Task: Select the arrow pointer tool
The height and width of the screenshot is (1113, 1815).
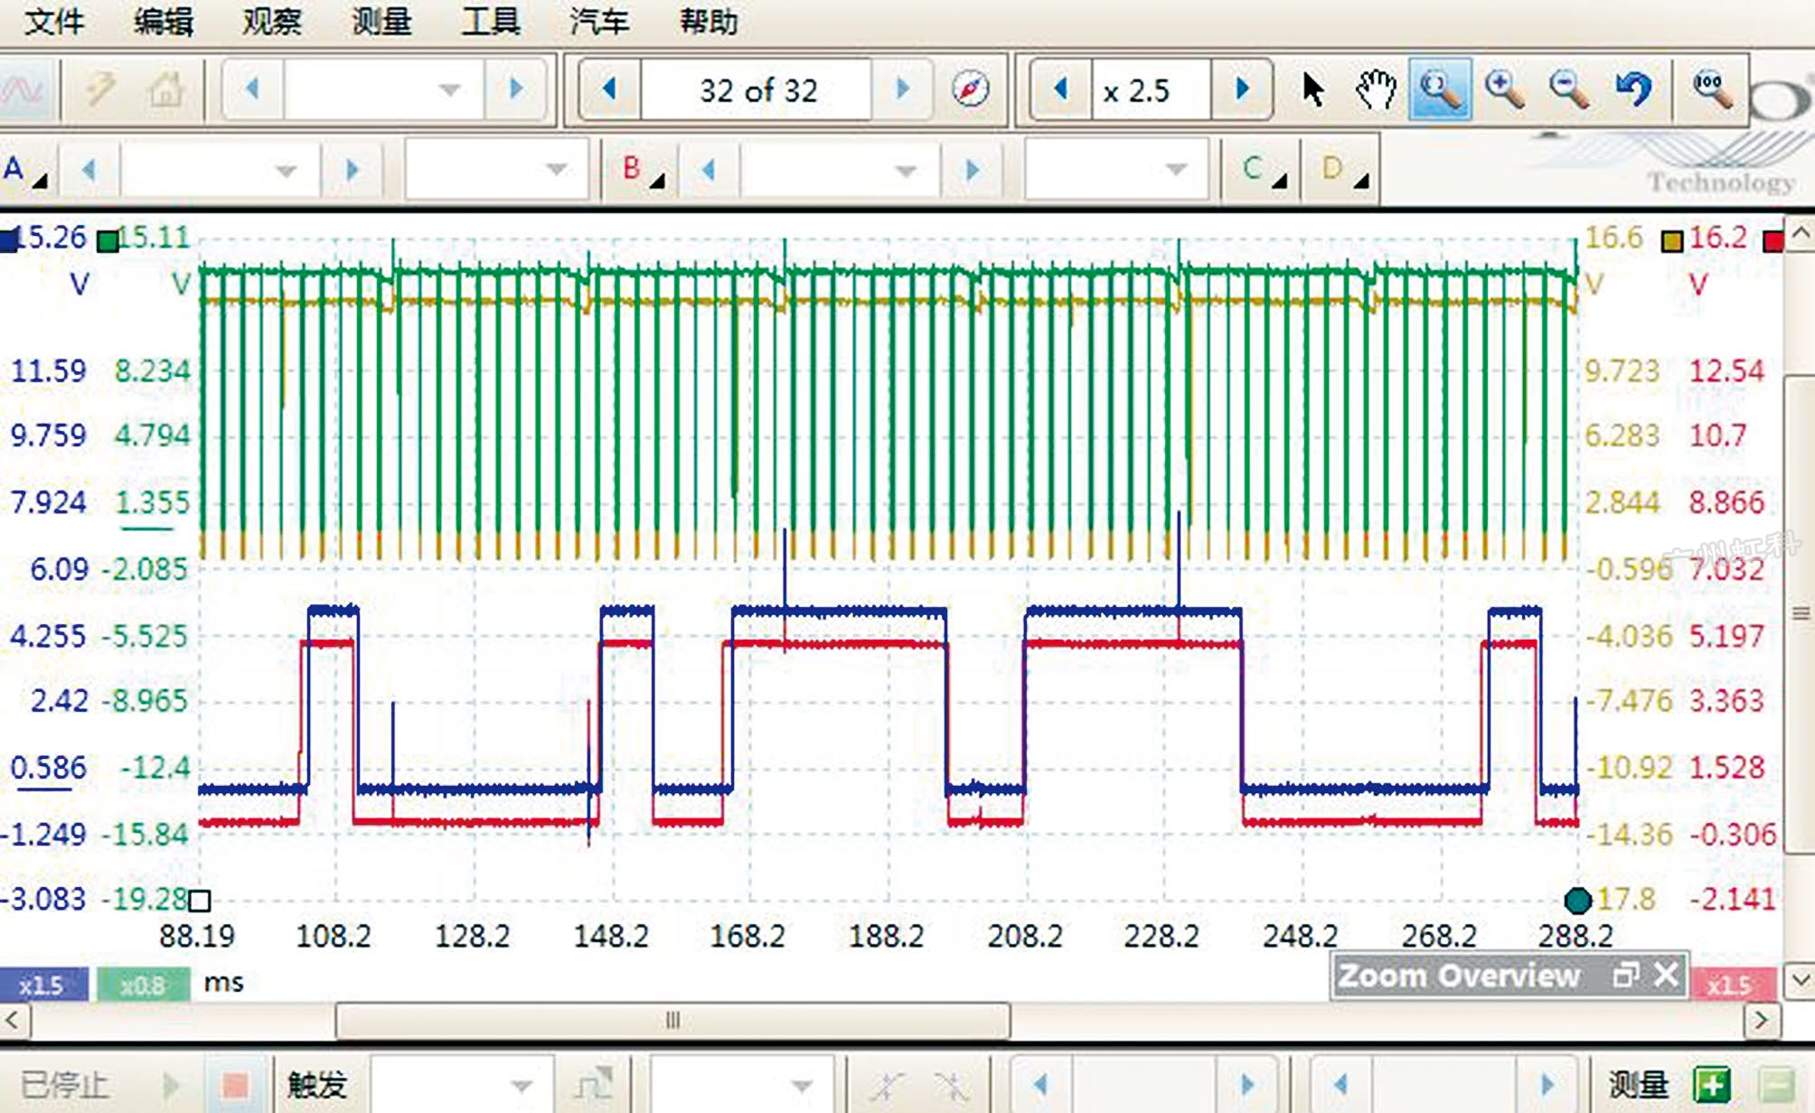Action: [x=1312, y=89]
